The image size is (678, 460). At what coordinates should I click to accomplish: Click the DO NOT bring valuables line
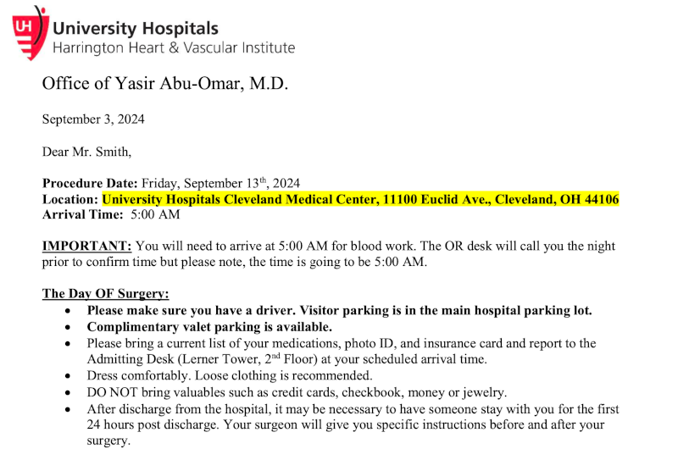pyautogui.click(x=297, y=392)
